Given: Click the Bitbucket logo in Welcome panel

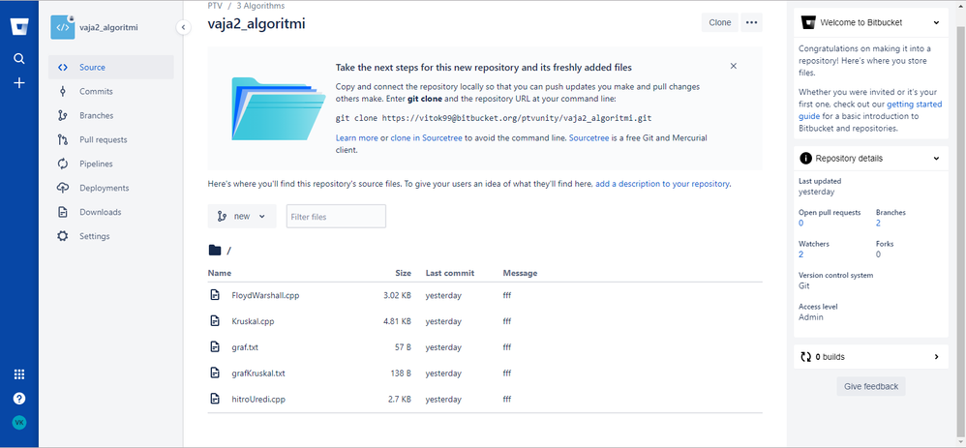Looking at the screenshot, I should tap(807, 23).
